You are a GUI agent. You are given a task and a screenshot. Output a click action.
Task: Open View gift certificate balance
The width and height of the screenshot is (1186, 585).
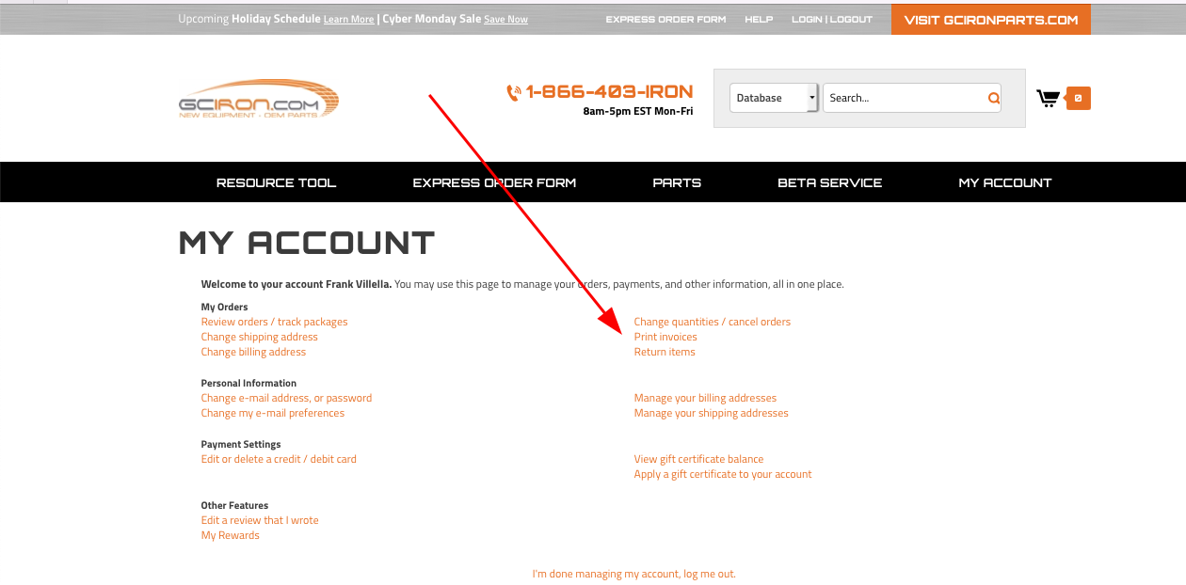pos(698,459)
